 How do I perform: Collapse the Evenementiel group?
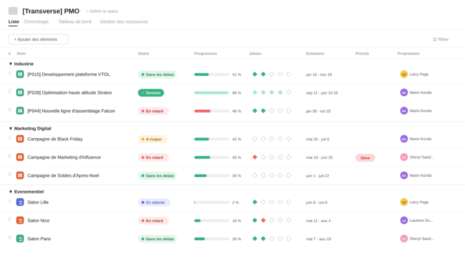pyautogui.click(x=11, y=192)
